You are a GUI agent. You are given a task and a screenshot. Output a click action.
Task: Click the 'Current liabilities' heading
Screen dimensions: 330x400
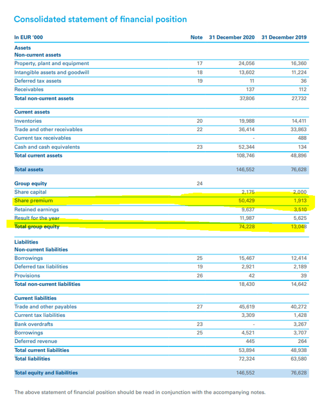pyautogui.click(x=35, y=298)
